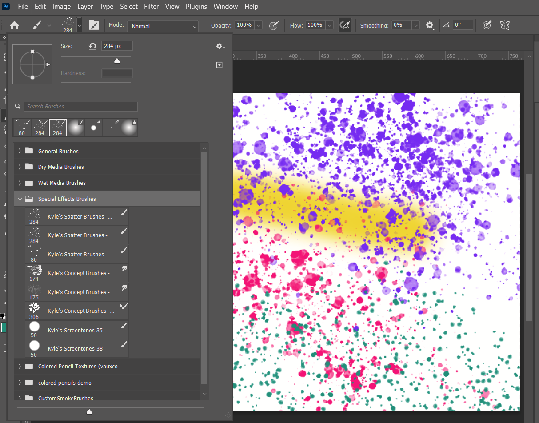Open the brush symmetry butterfly icon
The width and height of the screenshot is (539, 423).
click(x=504, y=25)
